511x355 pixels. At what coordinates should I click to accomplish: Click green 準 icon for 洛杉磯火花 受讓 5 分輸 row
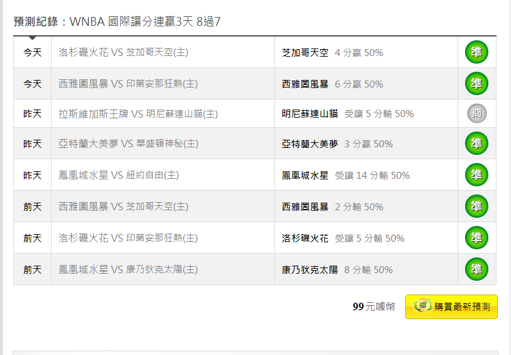[x=476, y=238]
